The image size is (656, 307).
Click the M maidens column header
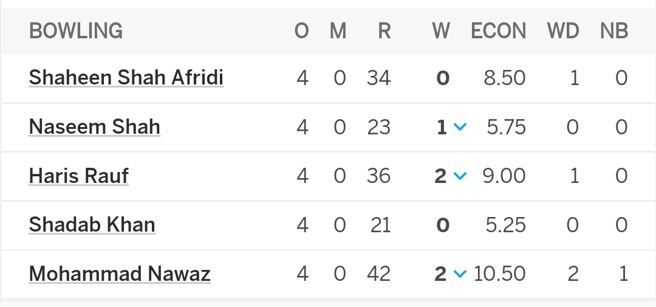[338, 31]
